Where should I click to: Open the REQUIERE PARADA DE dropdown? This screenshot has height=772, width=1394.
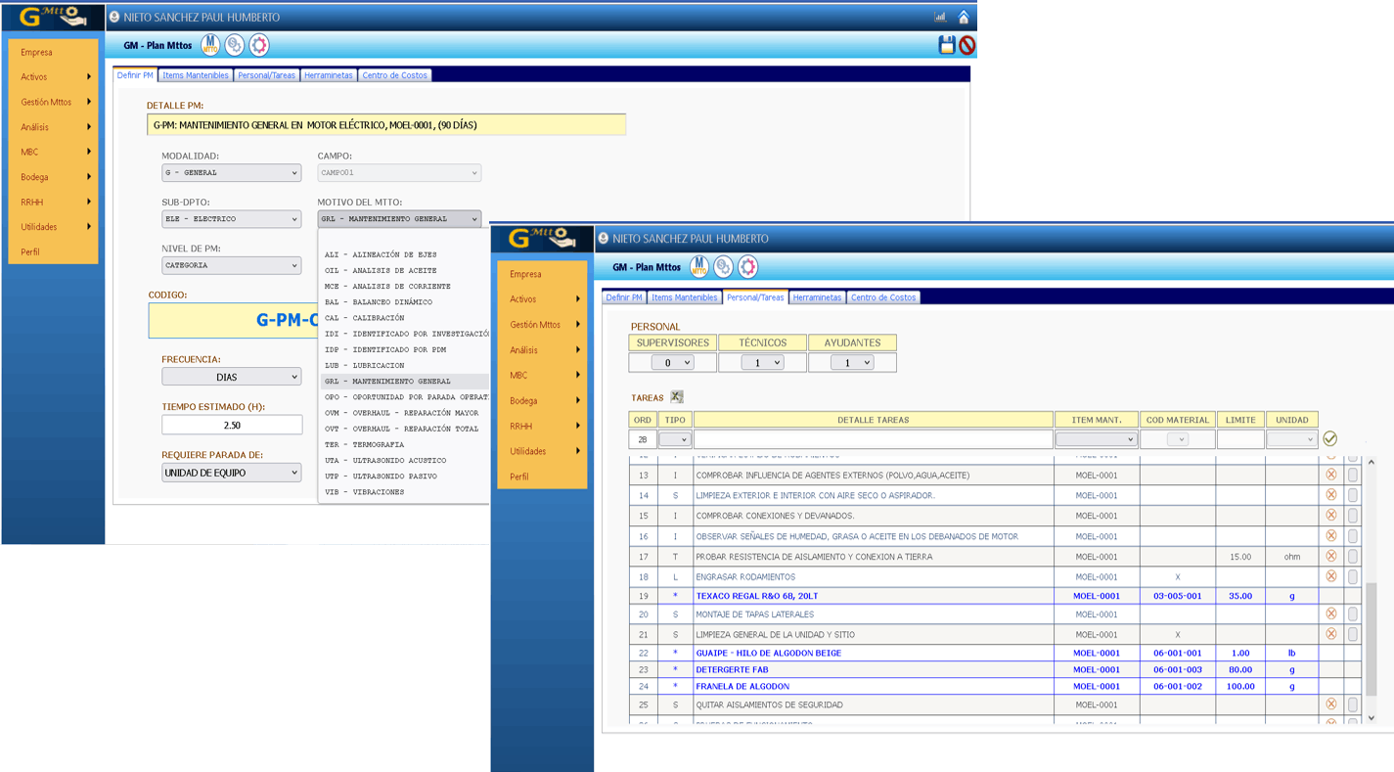[x=232, y=473]
